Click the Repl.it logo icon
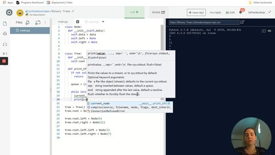275x155 pixels. (9, 12)
